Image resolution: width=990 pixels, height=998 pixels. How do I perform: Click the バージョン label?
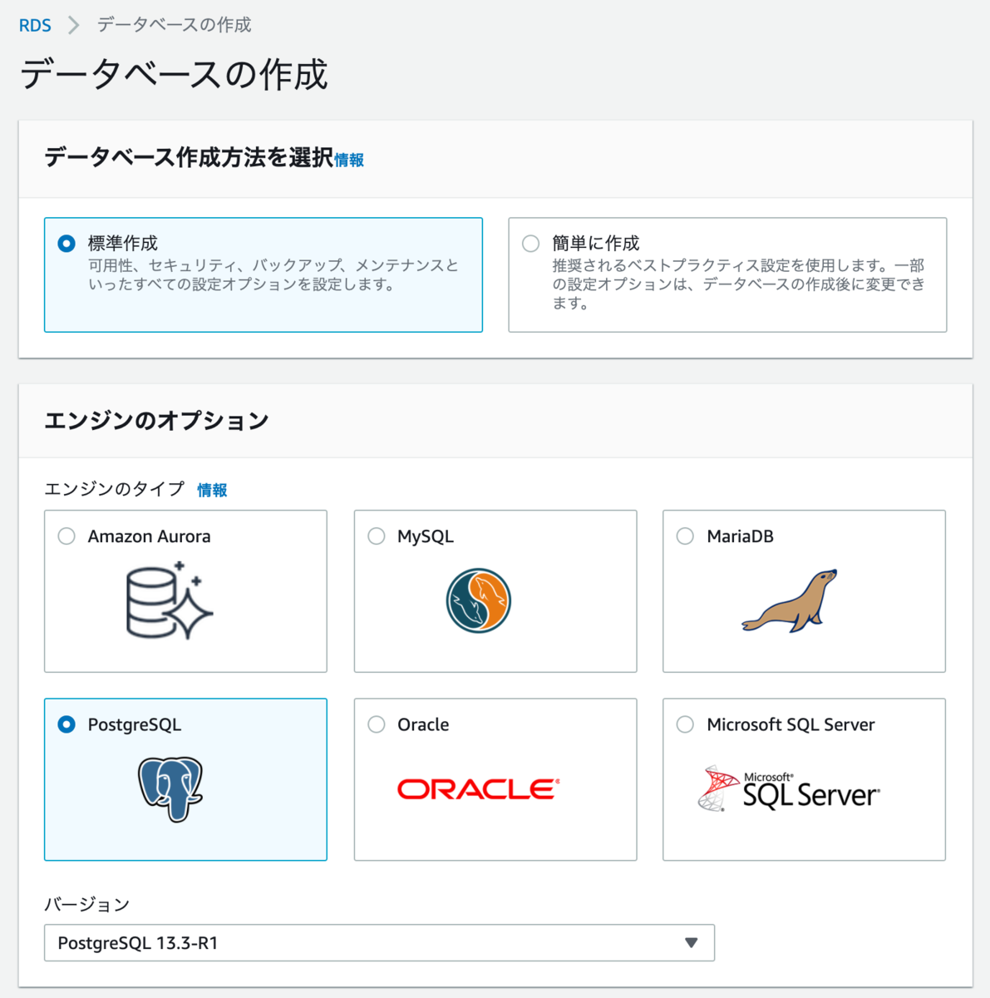point(86,904)
